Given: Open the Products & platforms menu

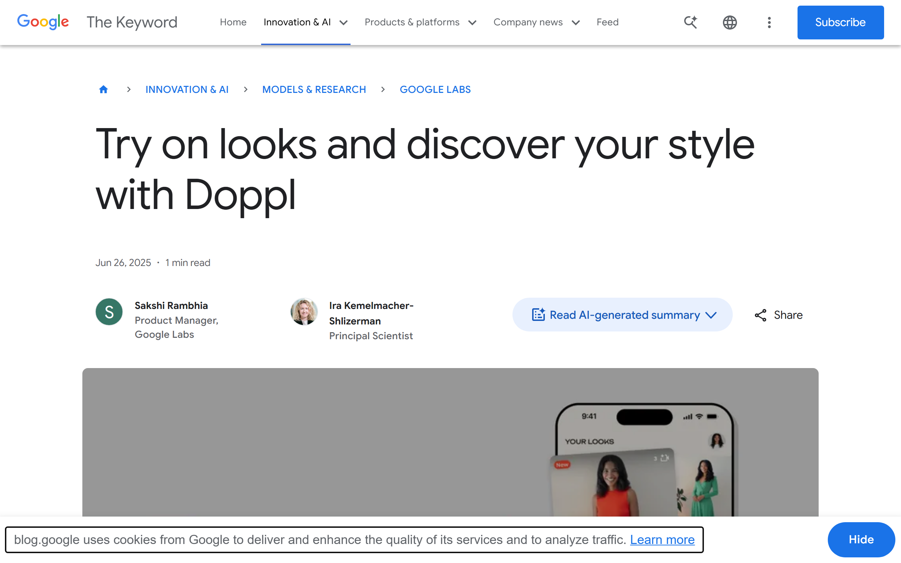Looking at the screenshot, I should coord(412,22).
